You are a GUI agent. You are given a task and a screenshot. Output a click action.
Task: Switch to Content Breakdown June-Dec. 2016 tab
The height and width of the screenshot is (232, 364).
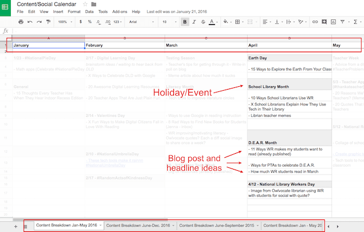(138, 225)
